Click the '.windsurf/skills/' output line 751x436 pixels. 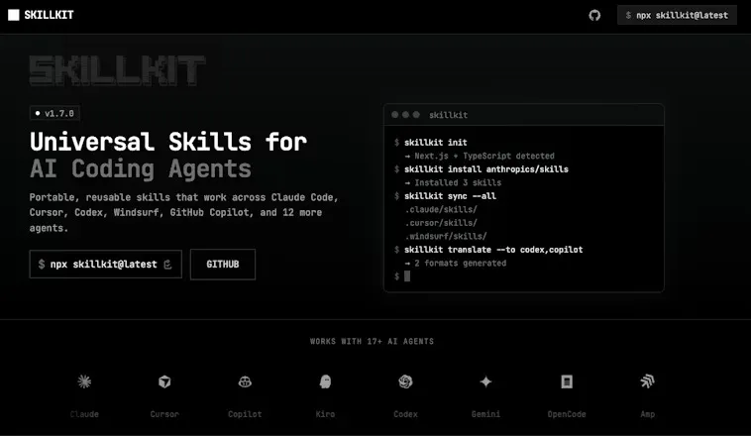[x=446, y=236]
